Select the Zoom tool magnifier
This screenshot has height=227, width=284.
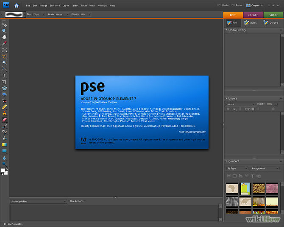[x=4, y=31]
